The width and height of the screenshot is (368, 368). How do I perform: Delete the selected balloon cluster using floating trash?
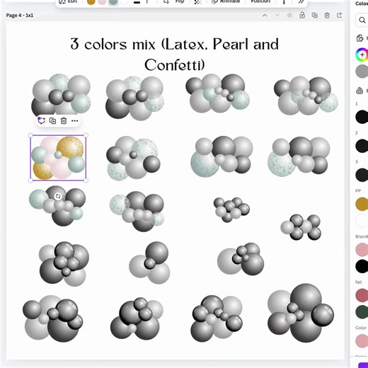coord(64,121)
